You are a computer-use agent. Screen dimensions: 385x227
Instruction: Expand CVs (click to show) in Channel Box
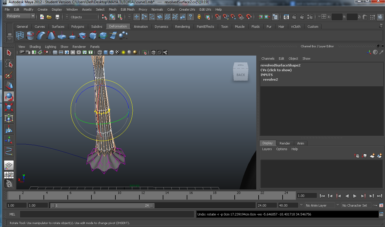(276, 70)
